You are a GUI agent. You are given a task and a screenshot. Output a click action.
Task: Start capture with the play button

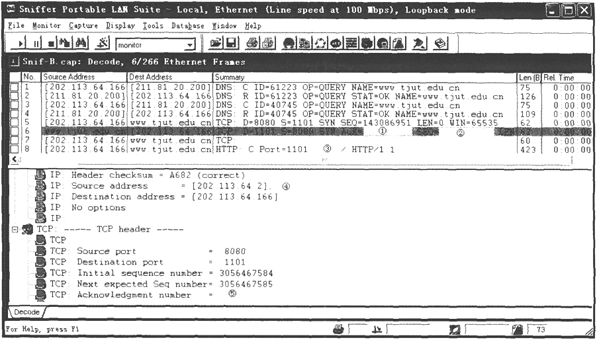coord(21,45)
